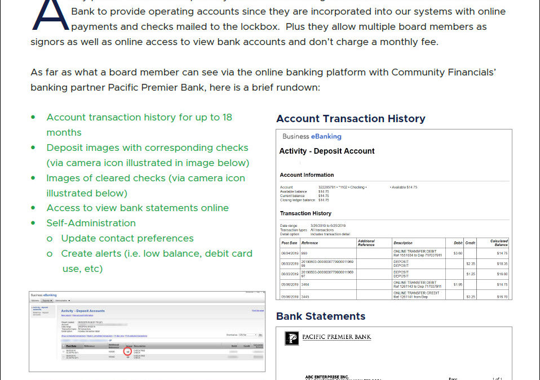Click the Account Transaction History screenshot thumbnail

(x=394, y=214)
